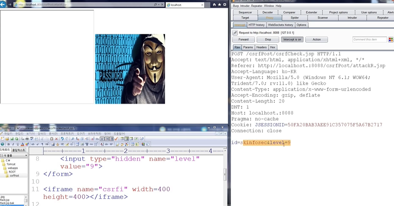Select csrfPost folder in directory tree
The image size is (394, 206).
tap(14, 176)
